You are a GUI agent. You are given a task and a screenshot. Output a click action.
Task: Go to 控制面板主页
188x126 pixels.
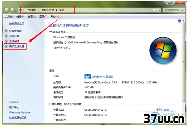pyautogui.click(x=17, y=24)
